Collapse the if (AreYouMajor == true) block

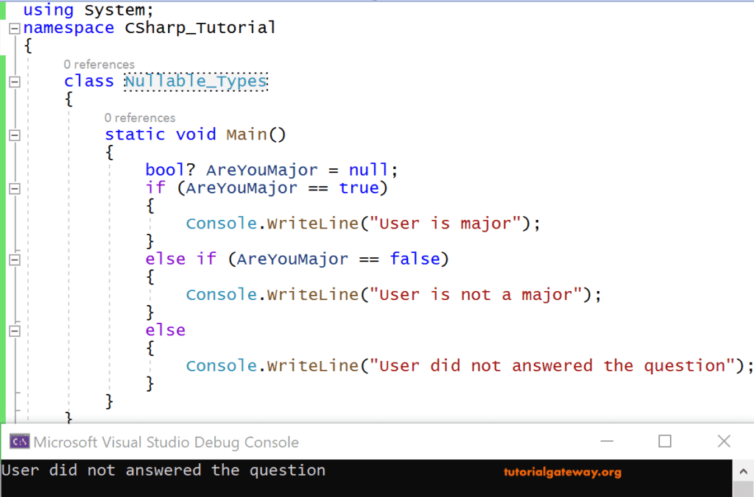[x=13, y=189]
